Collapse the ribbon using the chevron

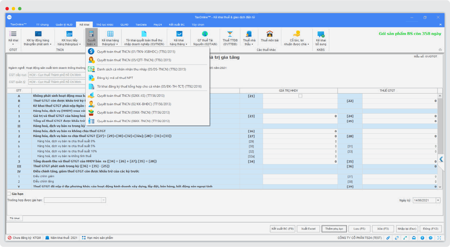(x=440, y=49)
